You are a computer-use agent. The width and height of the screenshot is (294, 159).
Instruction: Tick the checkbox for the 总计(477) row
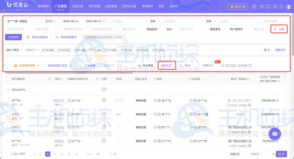8,90
